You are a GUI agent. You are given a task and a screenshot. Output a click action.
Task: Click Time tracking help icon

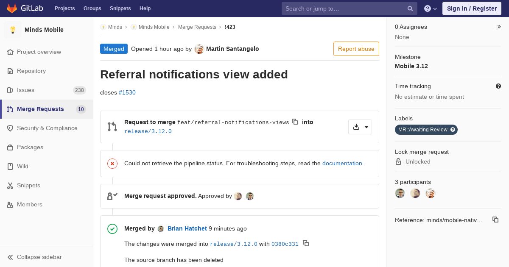click(498, 86)
